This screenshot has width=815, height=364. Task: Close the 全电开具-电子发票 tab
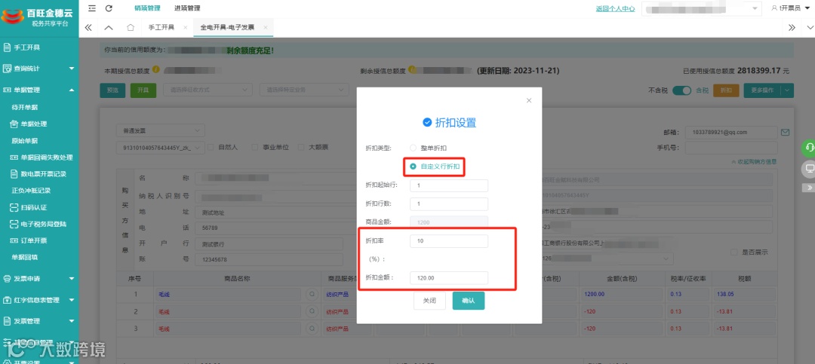(x=265, y=28)
